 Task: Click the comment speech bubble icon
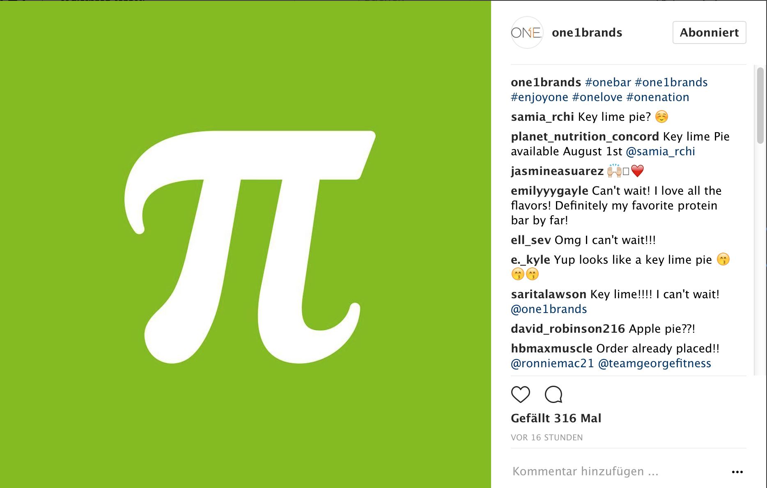[x=553, y=394]
